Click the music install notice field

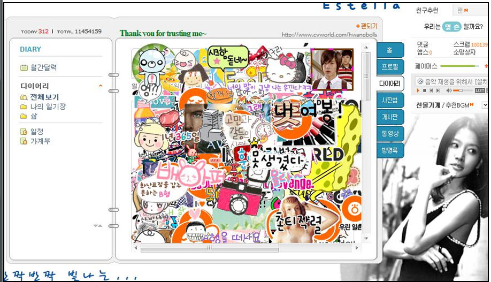pos(451,81)
